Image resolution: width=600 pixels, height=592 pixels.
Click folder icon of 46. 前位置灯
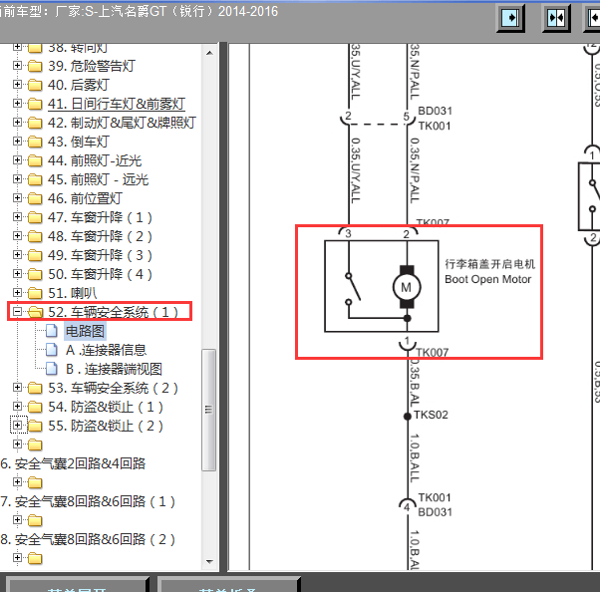[x=35, y=198]
